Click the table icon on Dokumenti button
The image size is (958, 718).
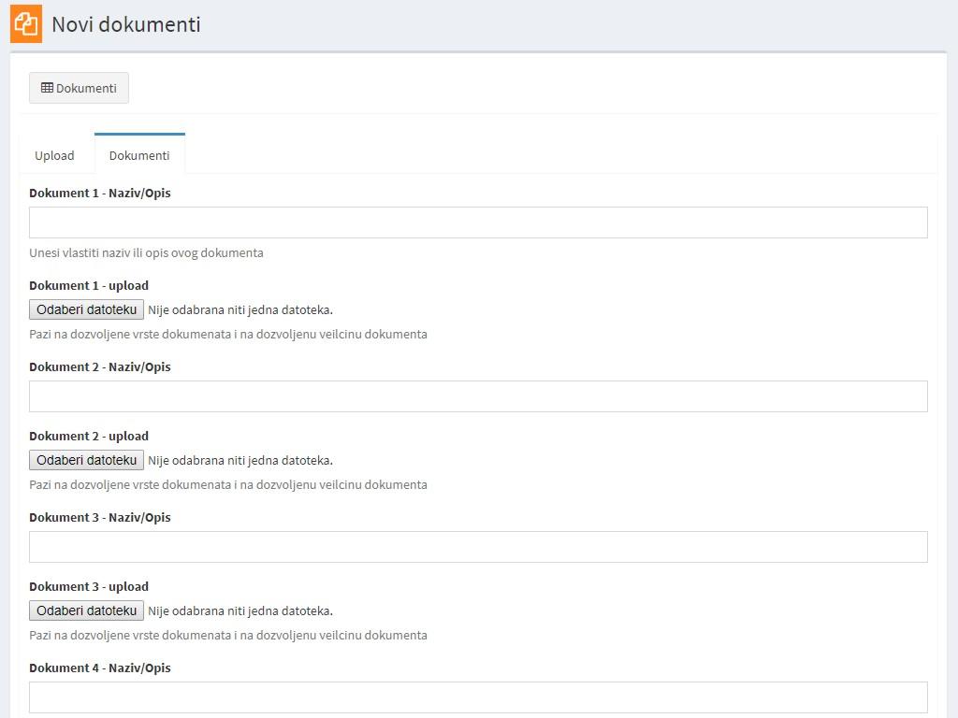[x=47, y=88]
